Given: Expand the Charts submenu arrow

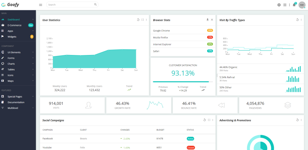Looking at the screenshot, I should click(33, 64).
